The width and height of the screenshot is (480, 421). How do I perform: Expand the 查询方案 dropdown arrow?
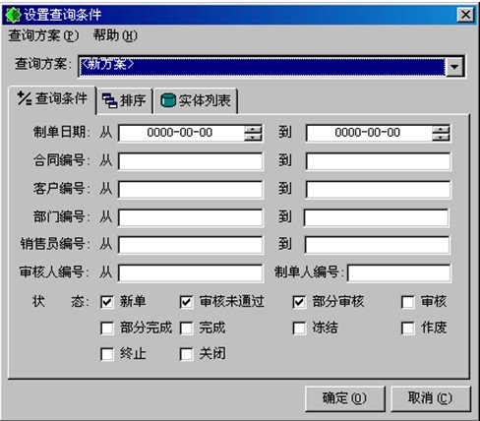coord(454,67)
